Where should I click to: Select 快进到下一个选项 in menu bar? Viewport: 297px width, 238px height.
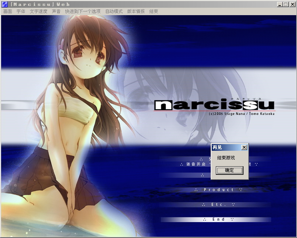(83, 11)
